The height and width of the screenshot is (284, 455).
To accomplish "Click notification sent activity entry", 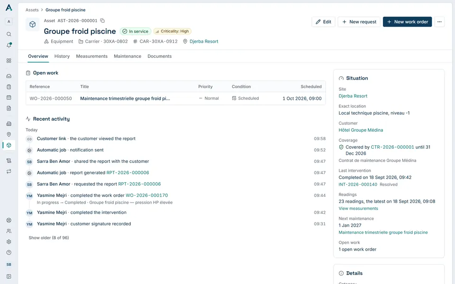I will pos(175,150).
